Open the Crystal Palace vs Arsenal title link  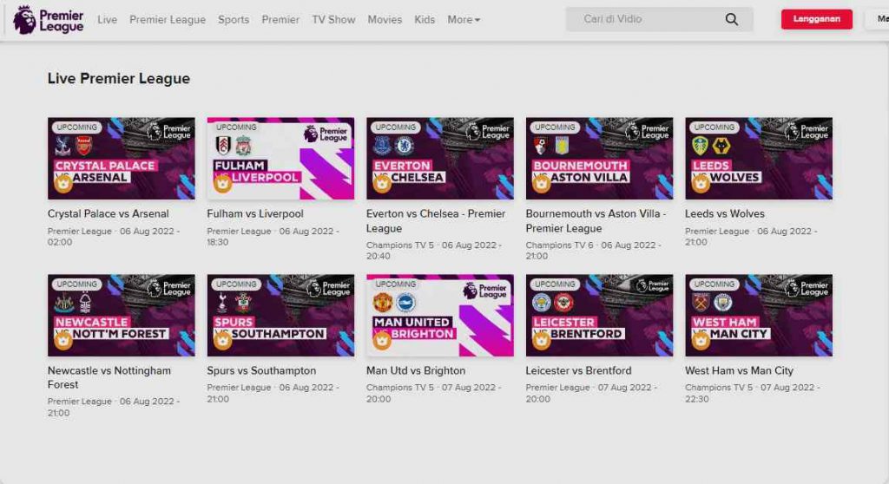[109, 213]
